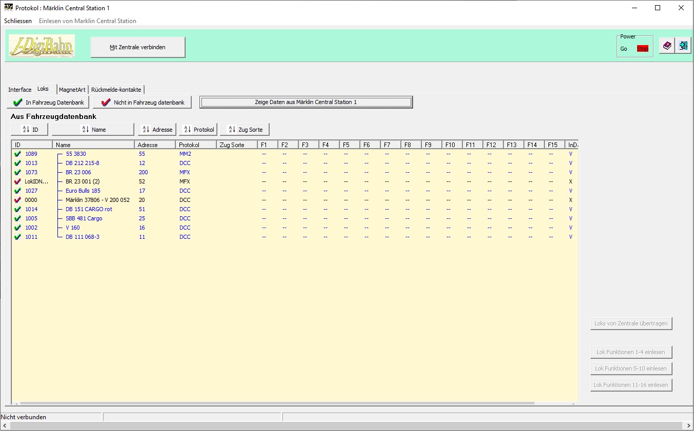Select the Loks tab
694x431 pixels.
pyautogui.click(x=43, y=89)
